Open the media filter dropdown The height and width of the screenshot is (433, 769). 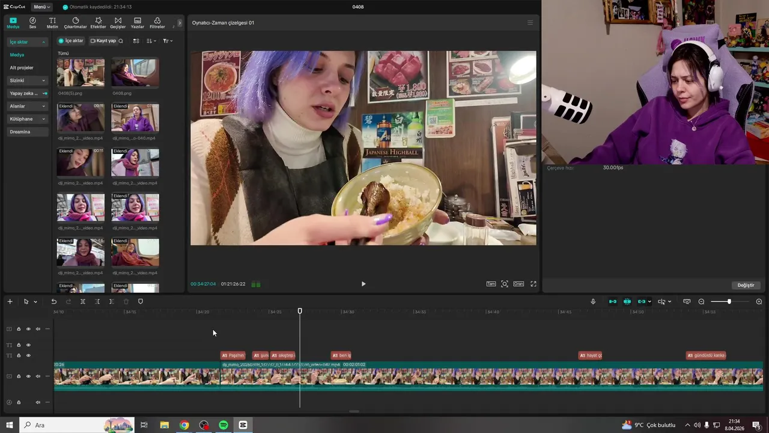pos(168,41)
